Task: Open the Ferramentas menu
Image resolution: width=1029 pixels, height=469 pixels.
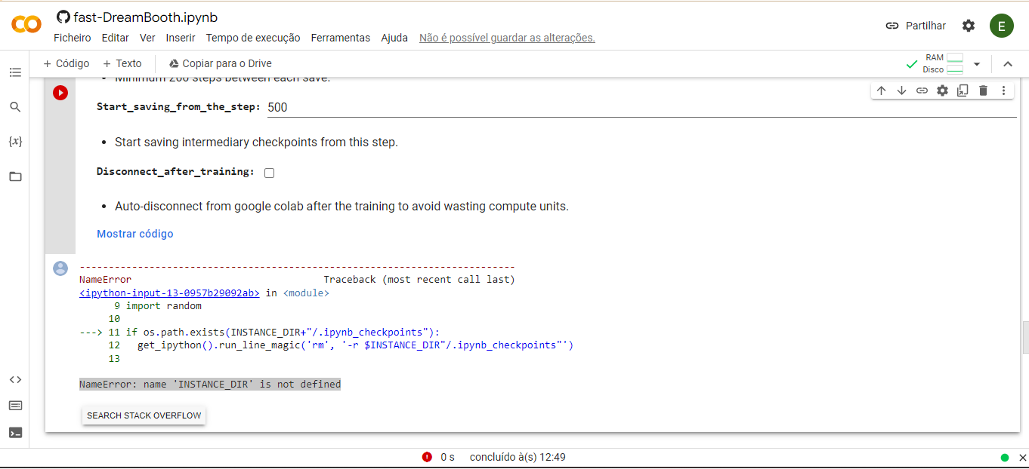Action: pyautogui.click(x=340, y=37)
